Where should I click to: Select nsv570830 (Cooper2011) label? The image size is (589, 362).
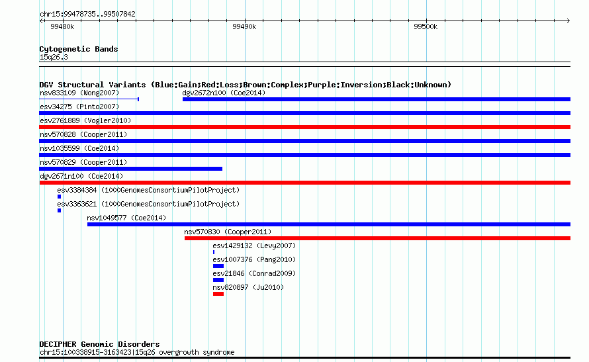(x=228, y=232)
